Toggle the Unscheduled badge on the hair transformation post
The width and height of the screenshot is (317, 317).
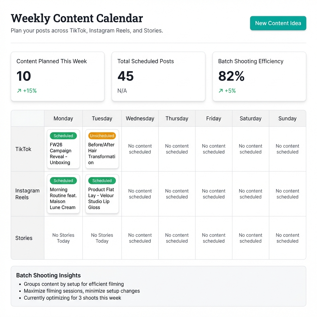click(x=102, y=136)
